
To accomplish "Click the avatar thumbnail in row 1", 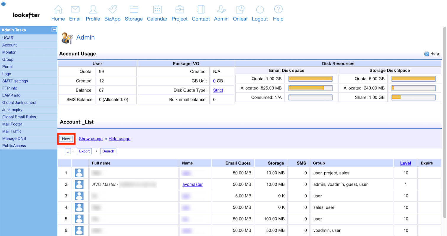I will (x=79, y=173).
